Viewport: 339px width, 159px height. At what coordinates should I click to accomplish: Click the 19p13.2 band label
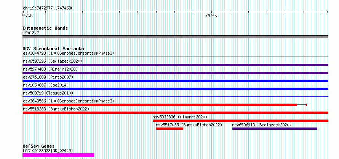(x=31, y=33)
